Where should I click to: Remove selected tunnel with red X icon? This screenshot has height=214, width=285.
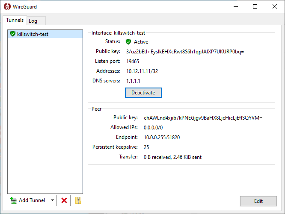[64, 200]
